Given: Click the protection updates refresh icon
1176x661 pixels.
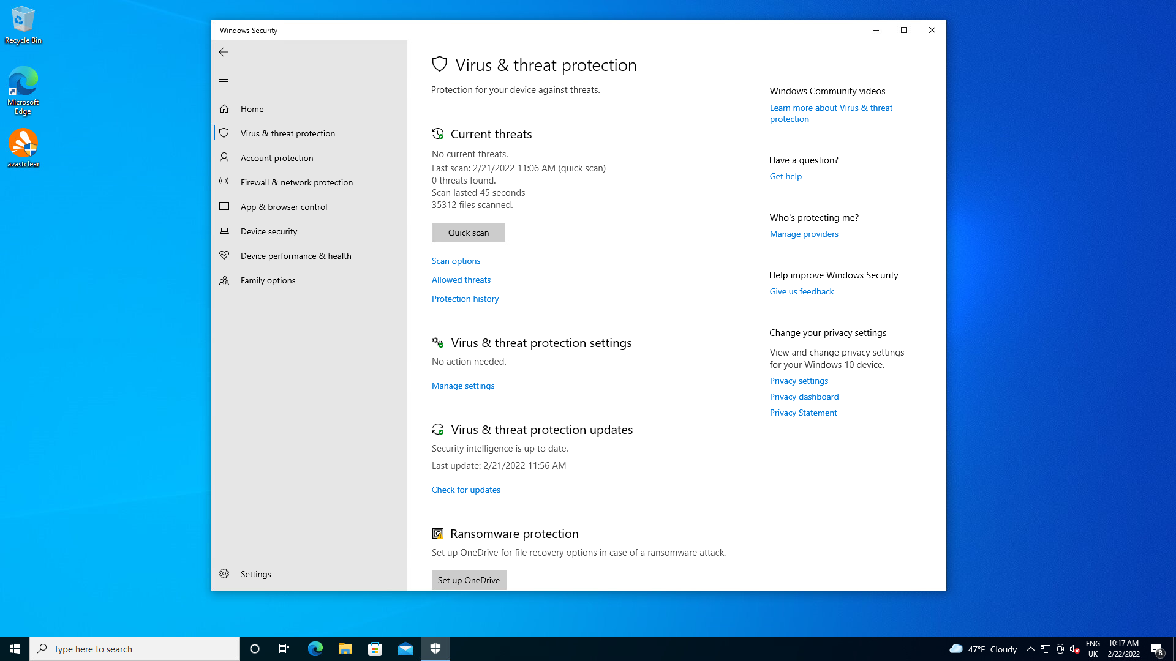Looking at the screenshot, I should [438, 430].
